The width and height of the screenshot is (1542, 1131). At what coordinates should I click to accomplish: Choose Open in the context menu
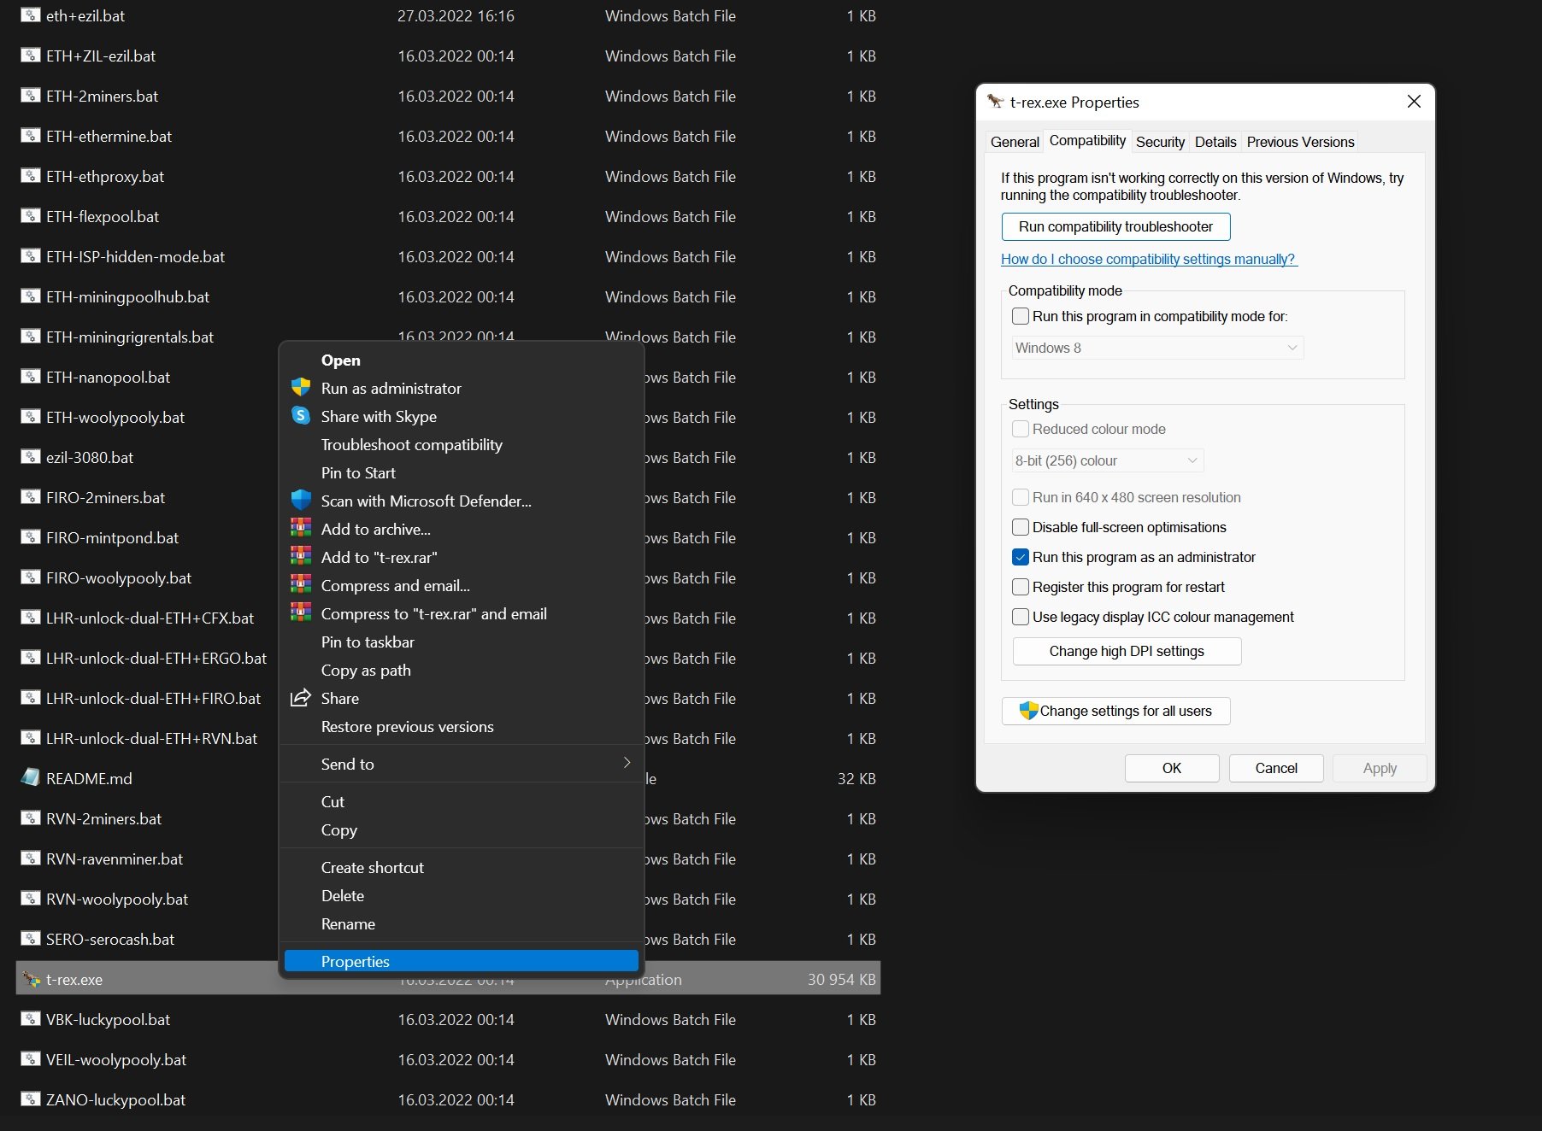point(462,360)
